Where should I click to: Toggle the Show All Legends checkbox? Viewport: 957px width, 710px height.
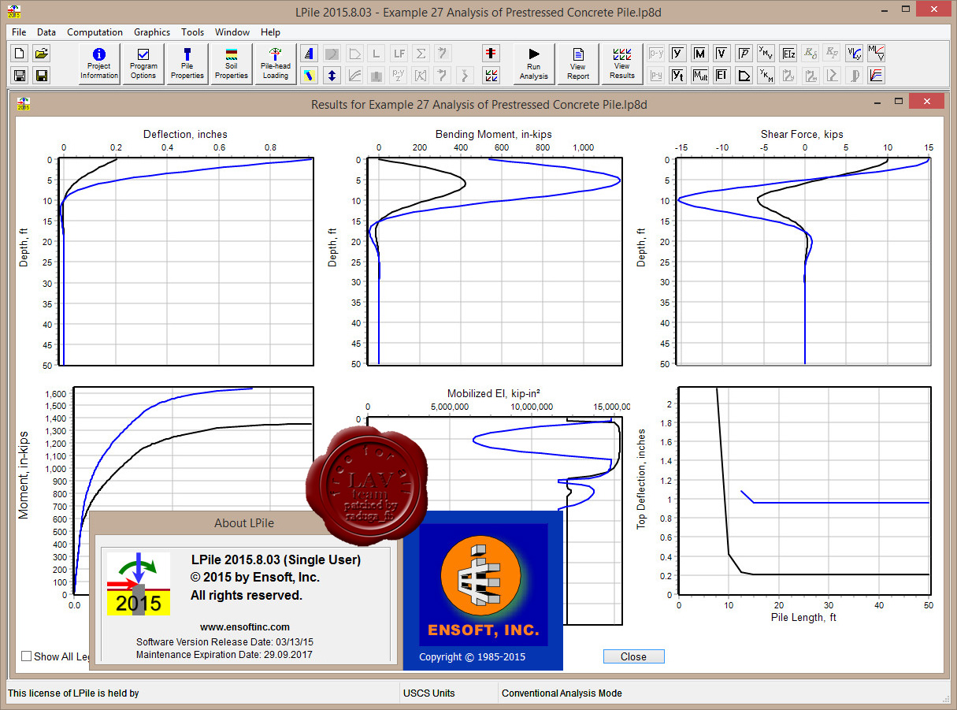[x=27, y=656]
